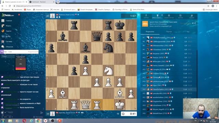Open the GGuseinov standings row

coord(169,50)
